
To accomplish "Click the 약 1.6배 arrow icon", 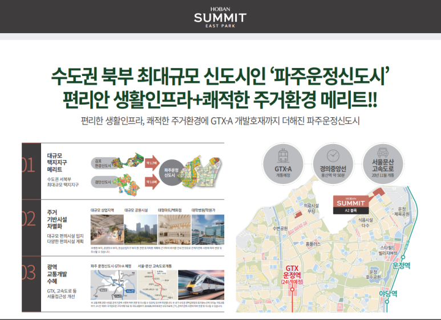I will click(152, 182).
